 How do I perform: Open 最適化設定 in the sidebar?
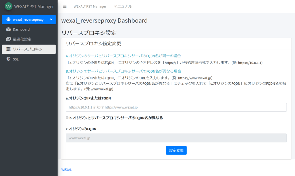[29, 39]
